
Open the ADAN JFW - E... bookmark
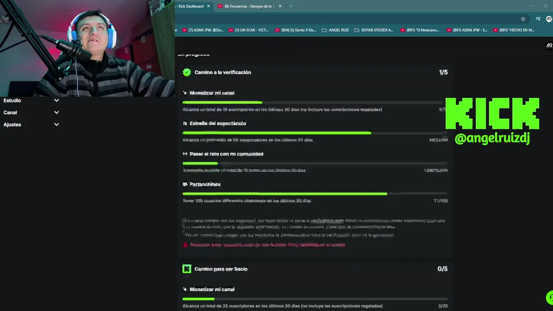[x=467, y=30]
